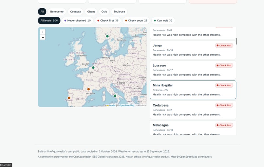This screenshot has width=264, height=167.
Task: Click the 'Benevento · BN2' text
Action: point(162,110)
